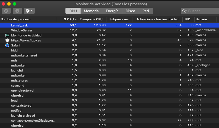Select cfprefsd owned by marcos
This screenshot has height=128, width=219.
coord(17,95)
